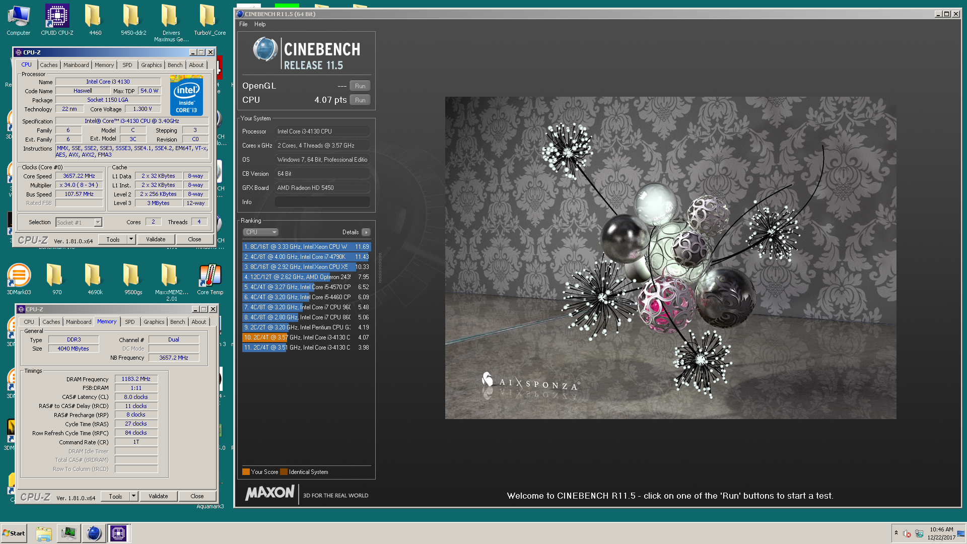Click Validate in lower CPU-Z window
Screen dimensions: 967x544
158,496
